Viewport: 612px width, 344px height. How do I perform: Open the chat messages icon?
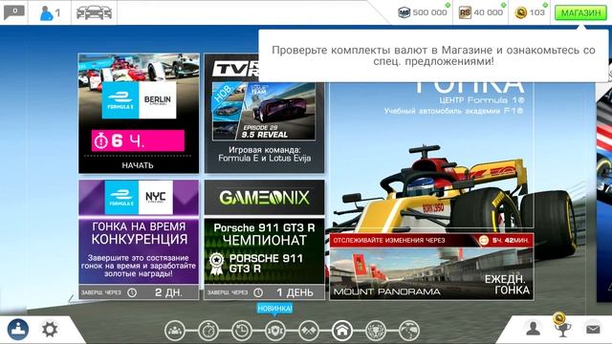14,12
